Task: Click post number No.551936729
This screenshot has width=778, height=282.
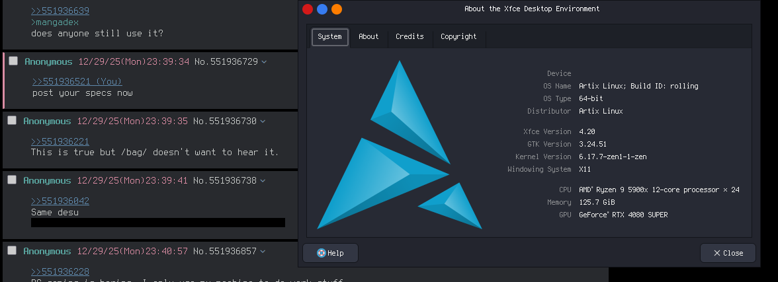Action: pos(226,62)
